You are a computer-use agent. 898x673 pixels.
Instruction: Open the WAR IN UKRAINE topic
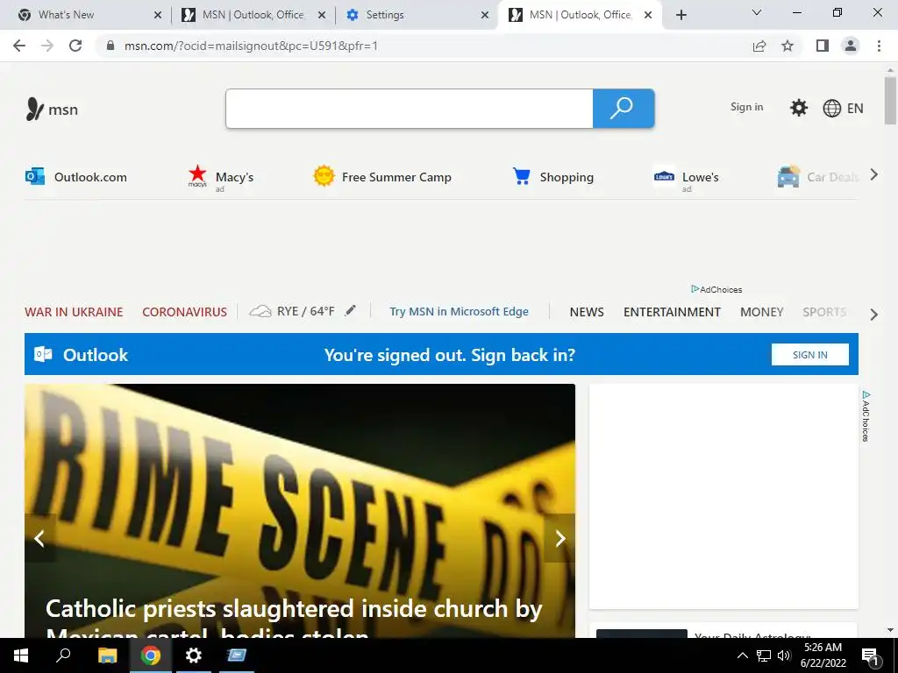pyautogui.click(x=74, y=312)
